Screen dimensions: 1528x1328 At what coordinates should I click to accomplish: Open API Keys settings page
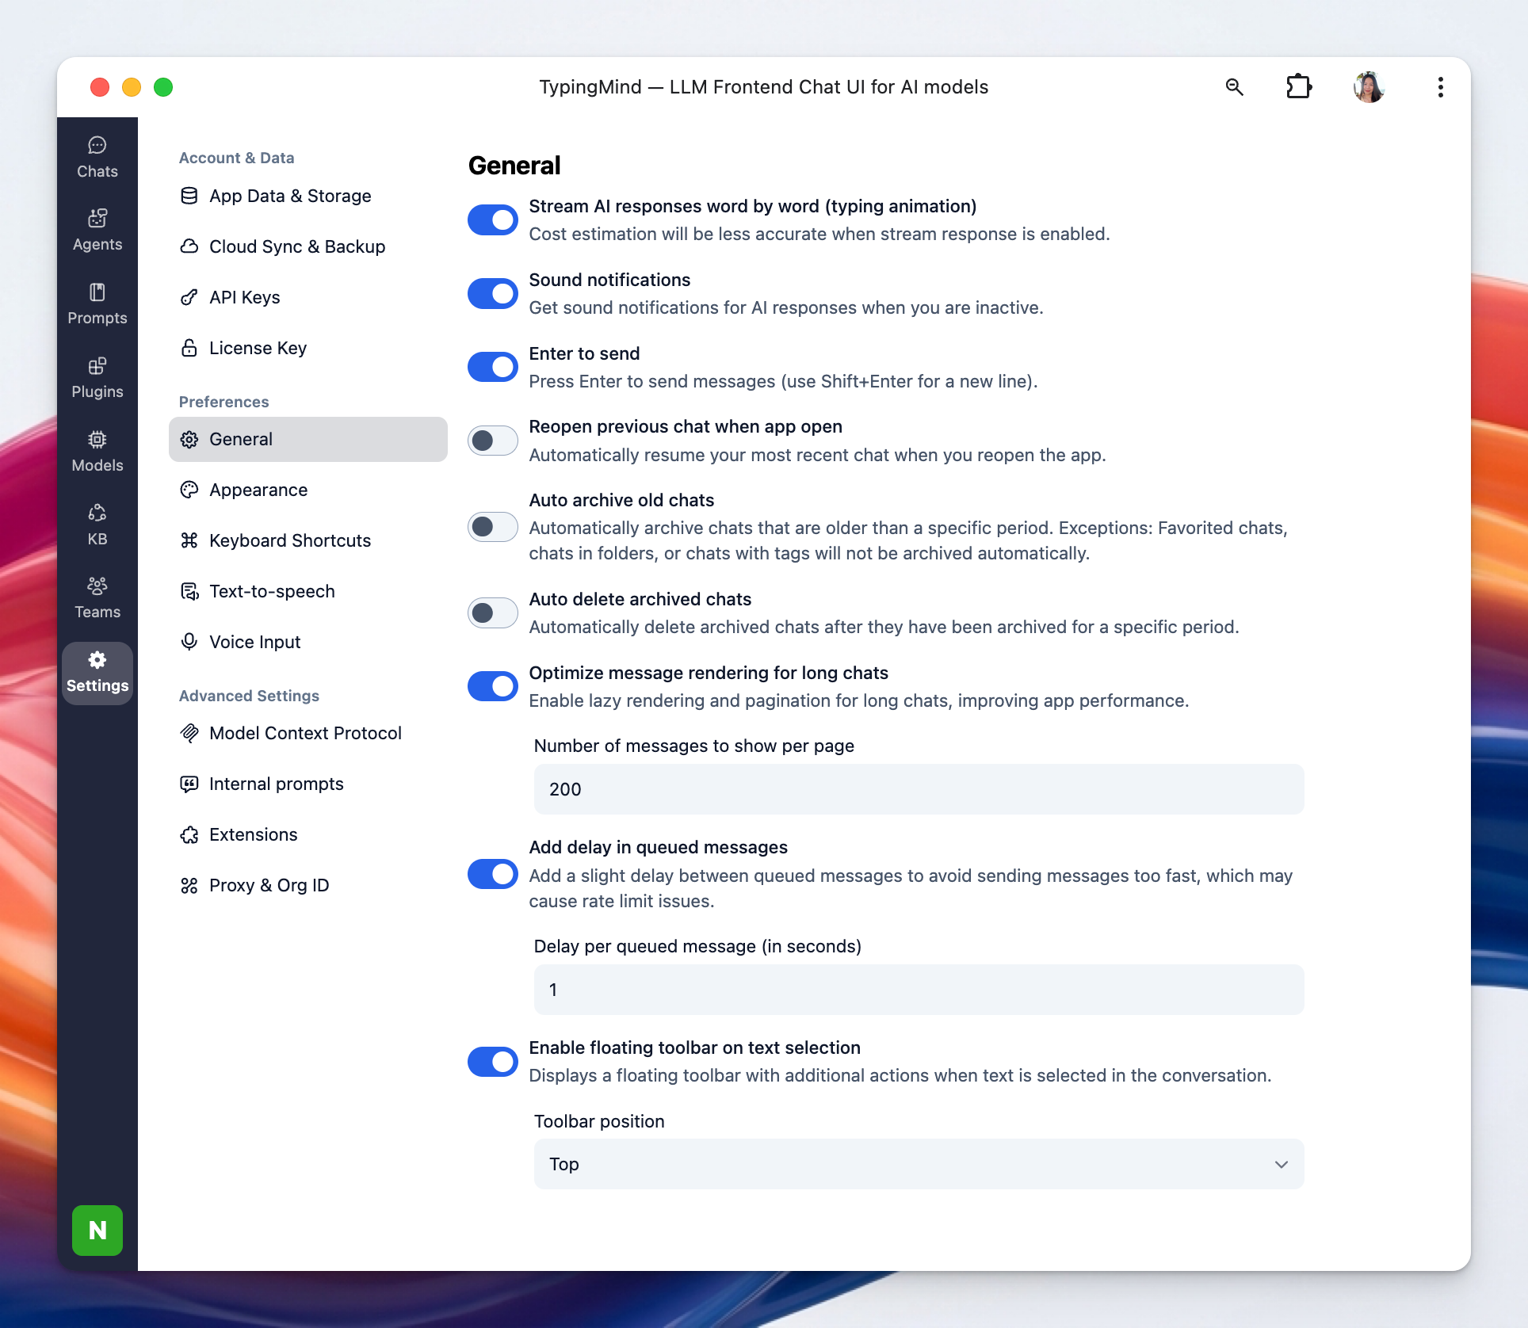244,297
